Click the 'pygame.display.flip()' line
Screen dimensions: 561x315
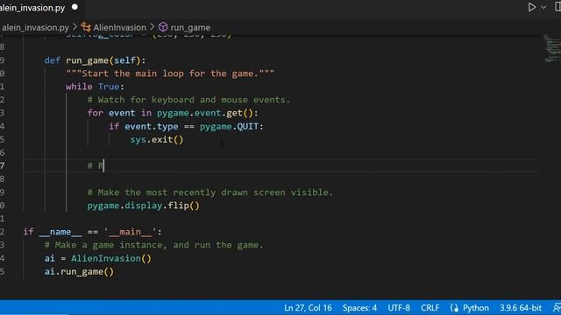[143, 206]
